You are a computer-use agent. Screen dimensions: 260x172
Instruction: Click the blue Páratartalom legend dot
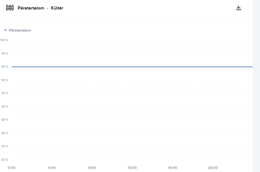[x=6, y=30]
